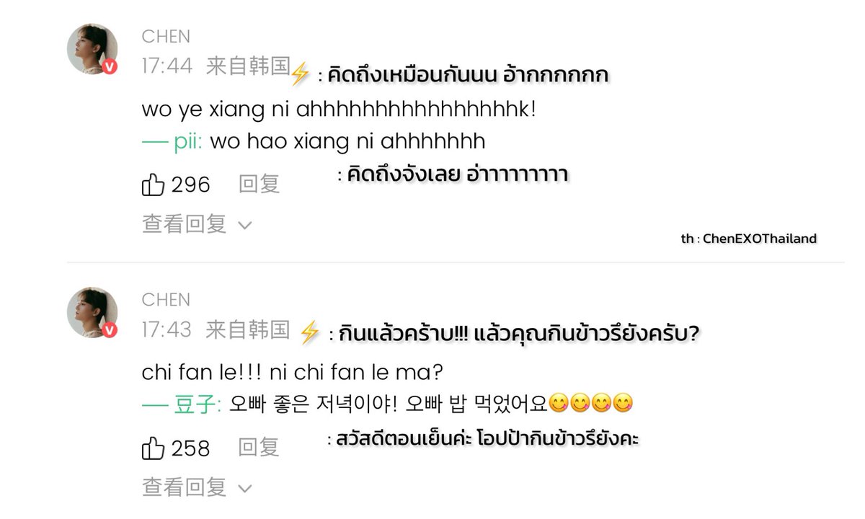Reply via 回复 next to 258 likes
Screen dimensions: 865x519
point(259,448)
